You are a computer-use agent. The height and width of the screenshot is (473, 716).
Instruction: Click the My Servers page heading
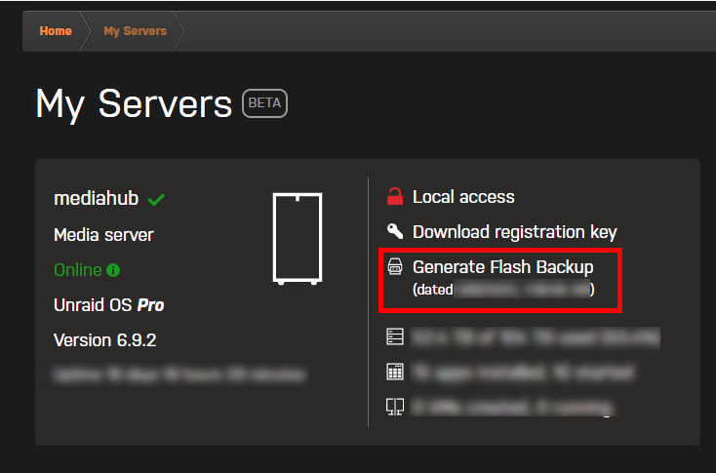point(134,104)
